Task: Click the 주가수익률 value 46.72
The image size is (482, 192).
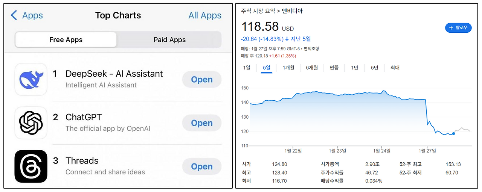Action: coord(372,173)
